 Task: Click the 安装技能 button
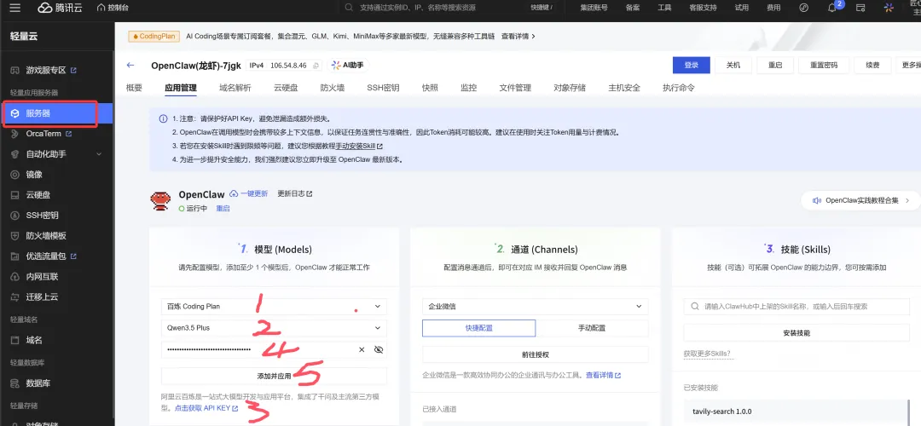(796, 332)
